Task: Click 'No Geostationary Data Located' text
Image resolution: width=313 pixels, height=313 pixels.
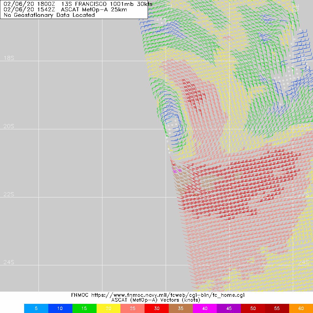Action: coord(49,15)
